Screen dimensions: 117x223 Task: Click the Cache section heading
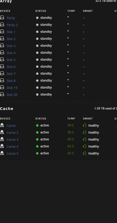(7, 109)
